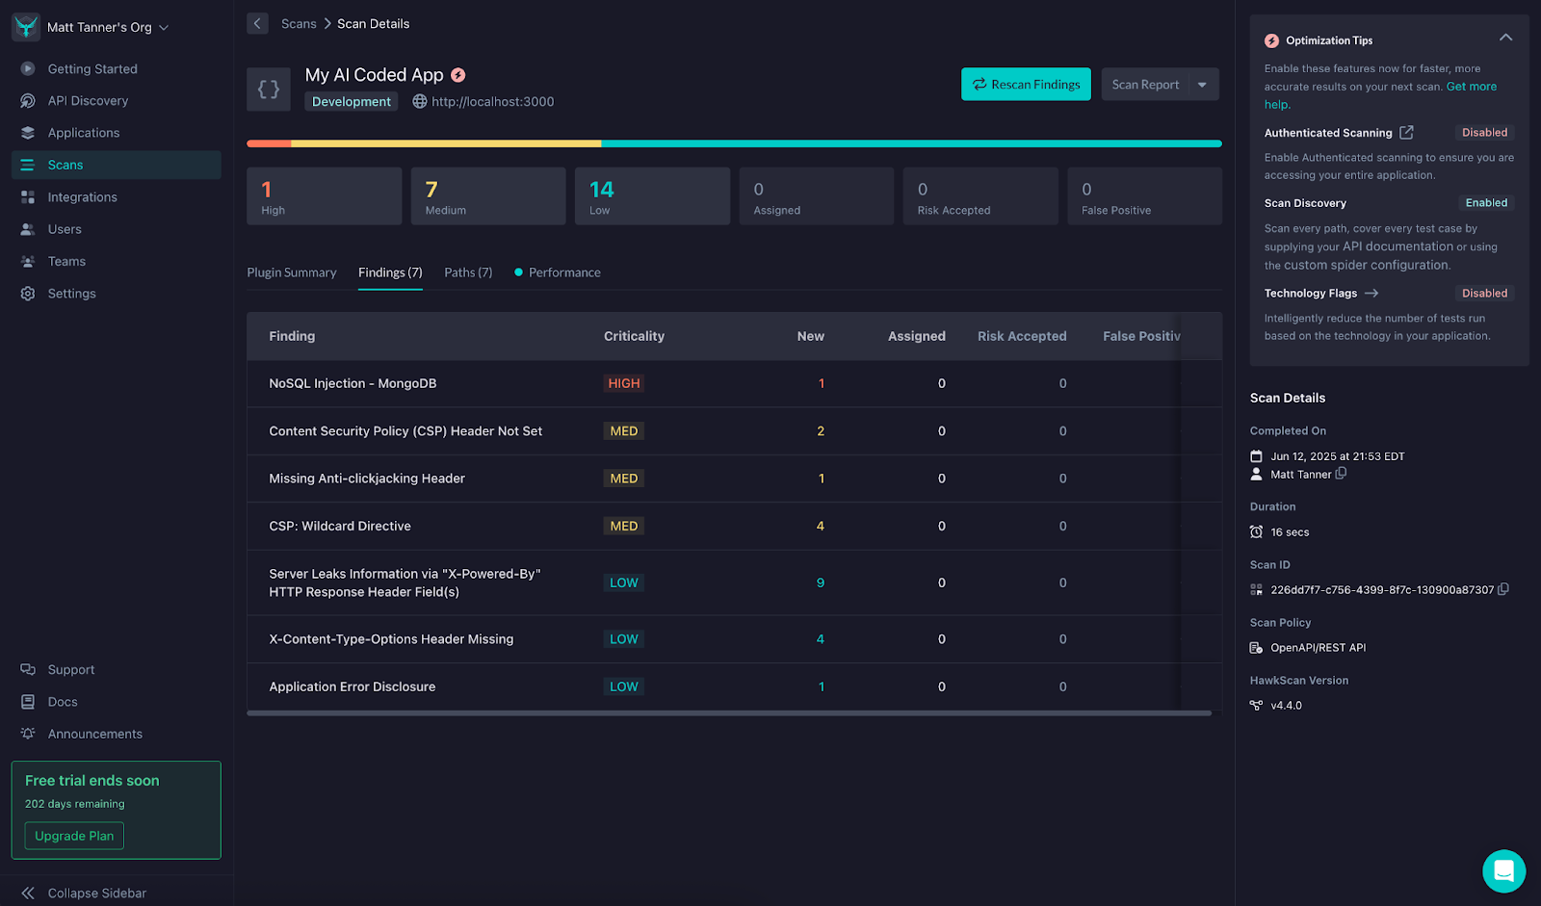Open the Performance tab
The width and height of the screenshot is (1541, 906).
point(558,272)
